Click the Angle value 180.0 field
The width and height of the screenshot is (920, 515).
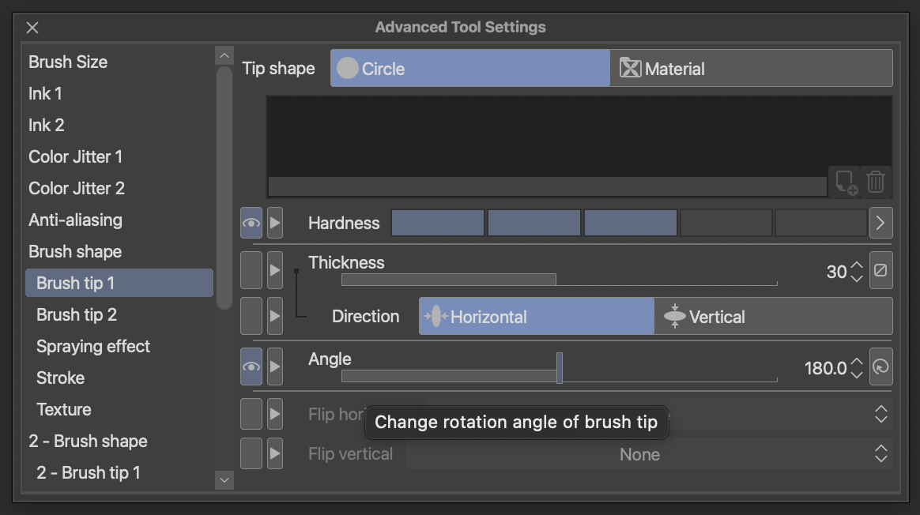[x=825, y=368]
